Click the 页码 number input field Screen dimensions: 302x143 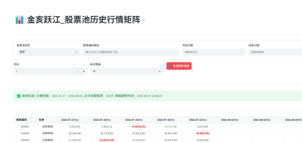click(44, 71)
